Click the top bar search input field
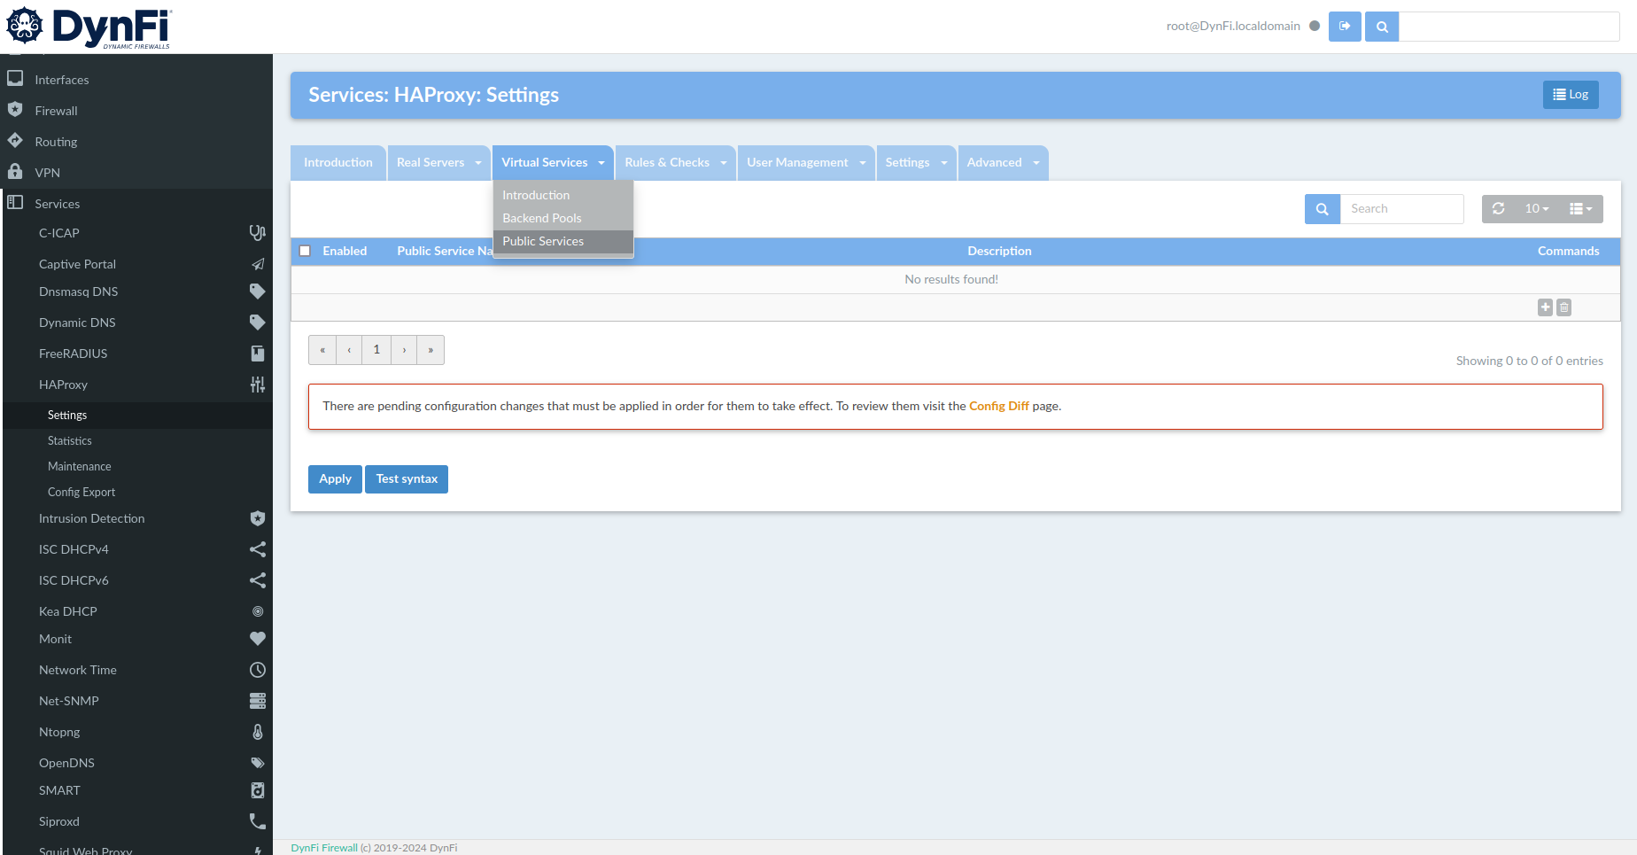Image resolution: width=1637 pixels, height=855 pixels. coord(1509,27)
